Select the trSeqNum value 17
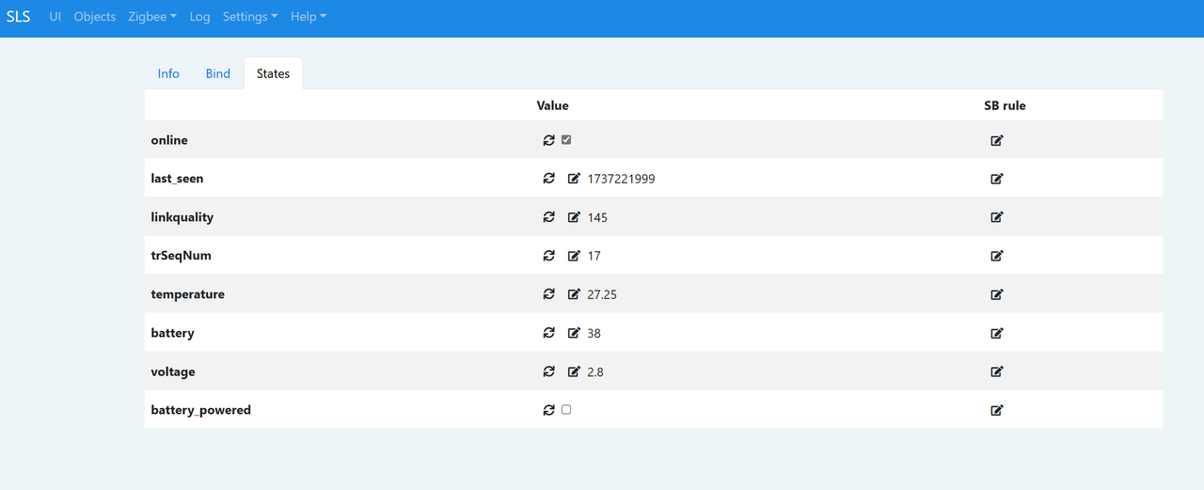The width and height of the screenshot is (1204, 490). [594, 256]
